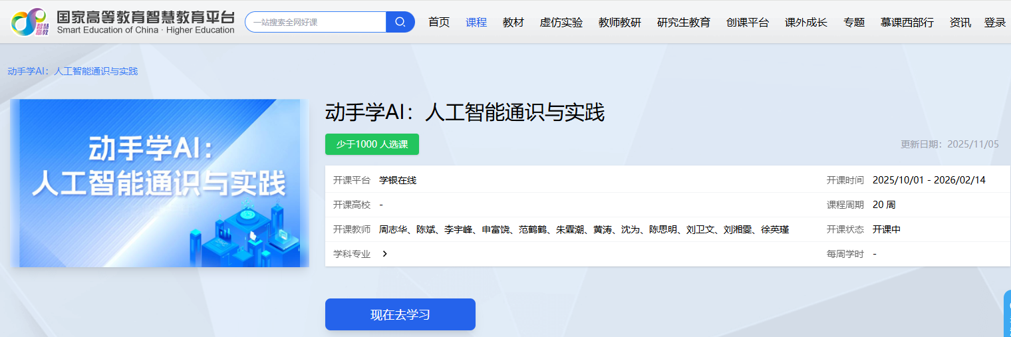Select 创课平台 in top navigation
1011x337 pixels.
(747, 23)
